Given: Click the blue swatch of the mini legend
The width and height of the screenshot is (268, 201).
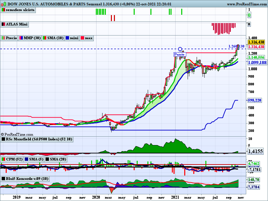Looking at the screenshot, I should pos(67,38).
